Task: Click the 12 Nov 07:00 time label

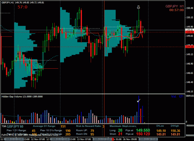Action: (38, 139)
